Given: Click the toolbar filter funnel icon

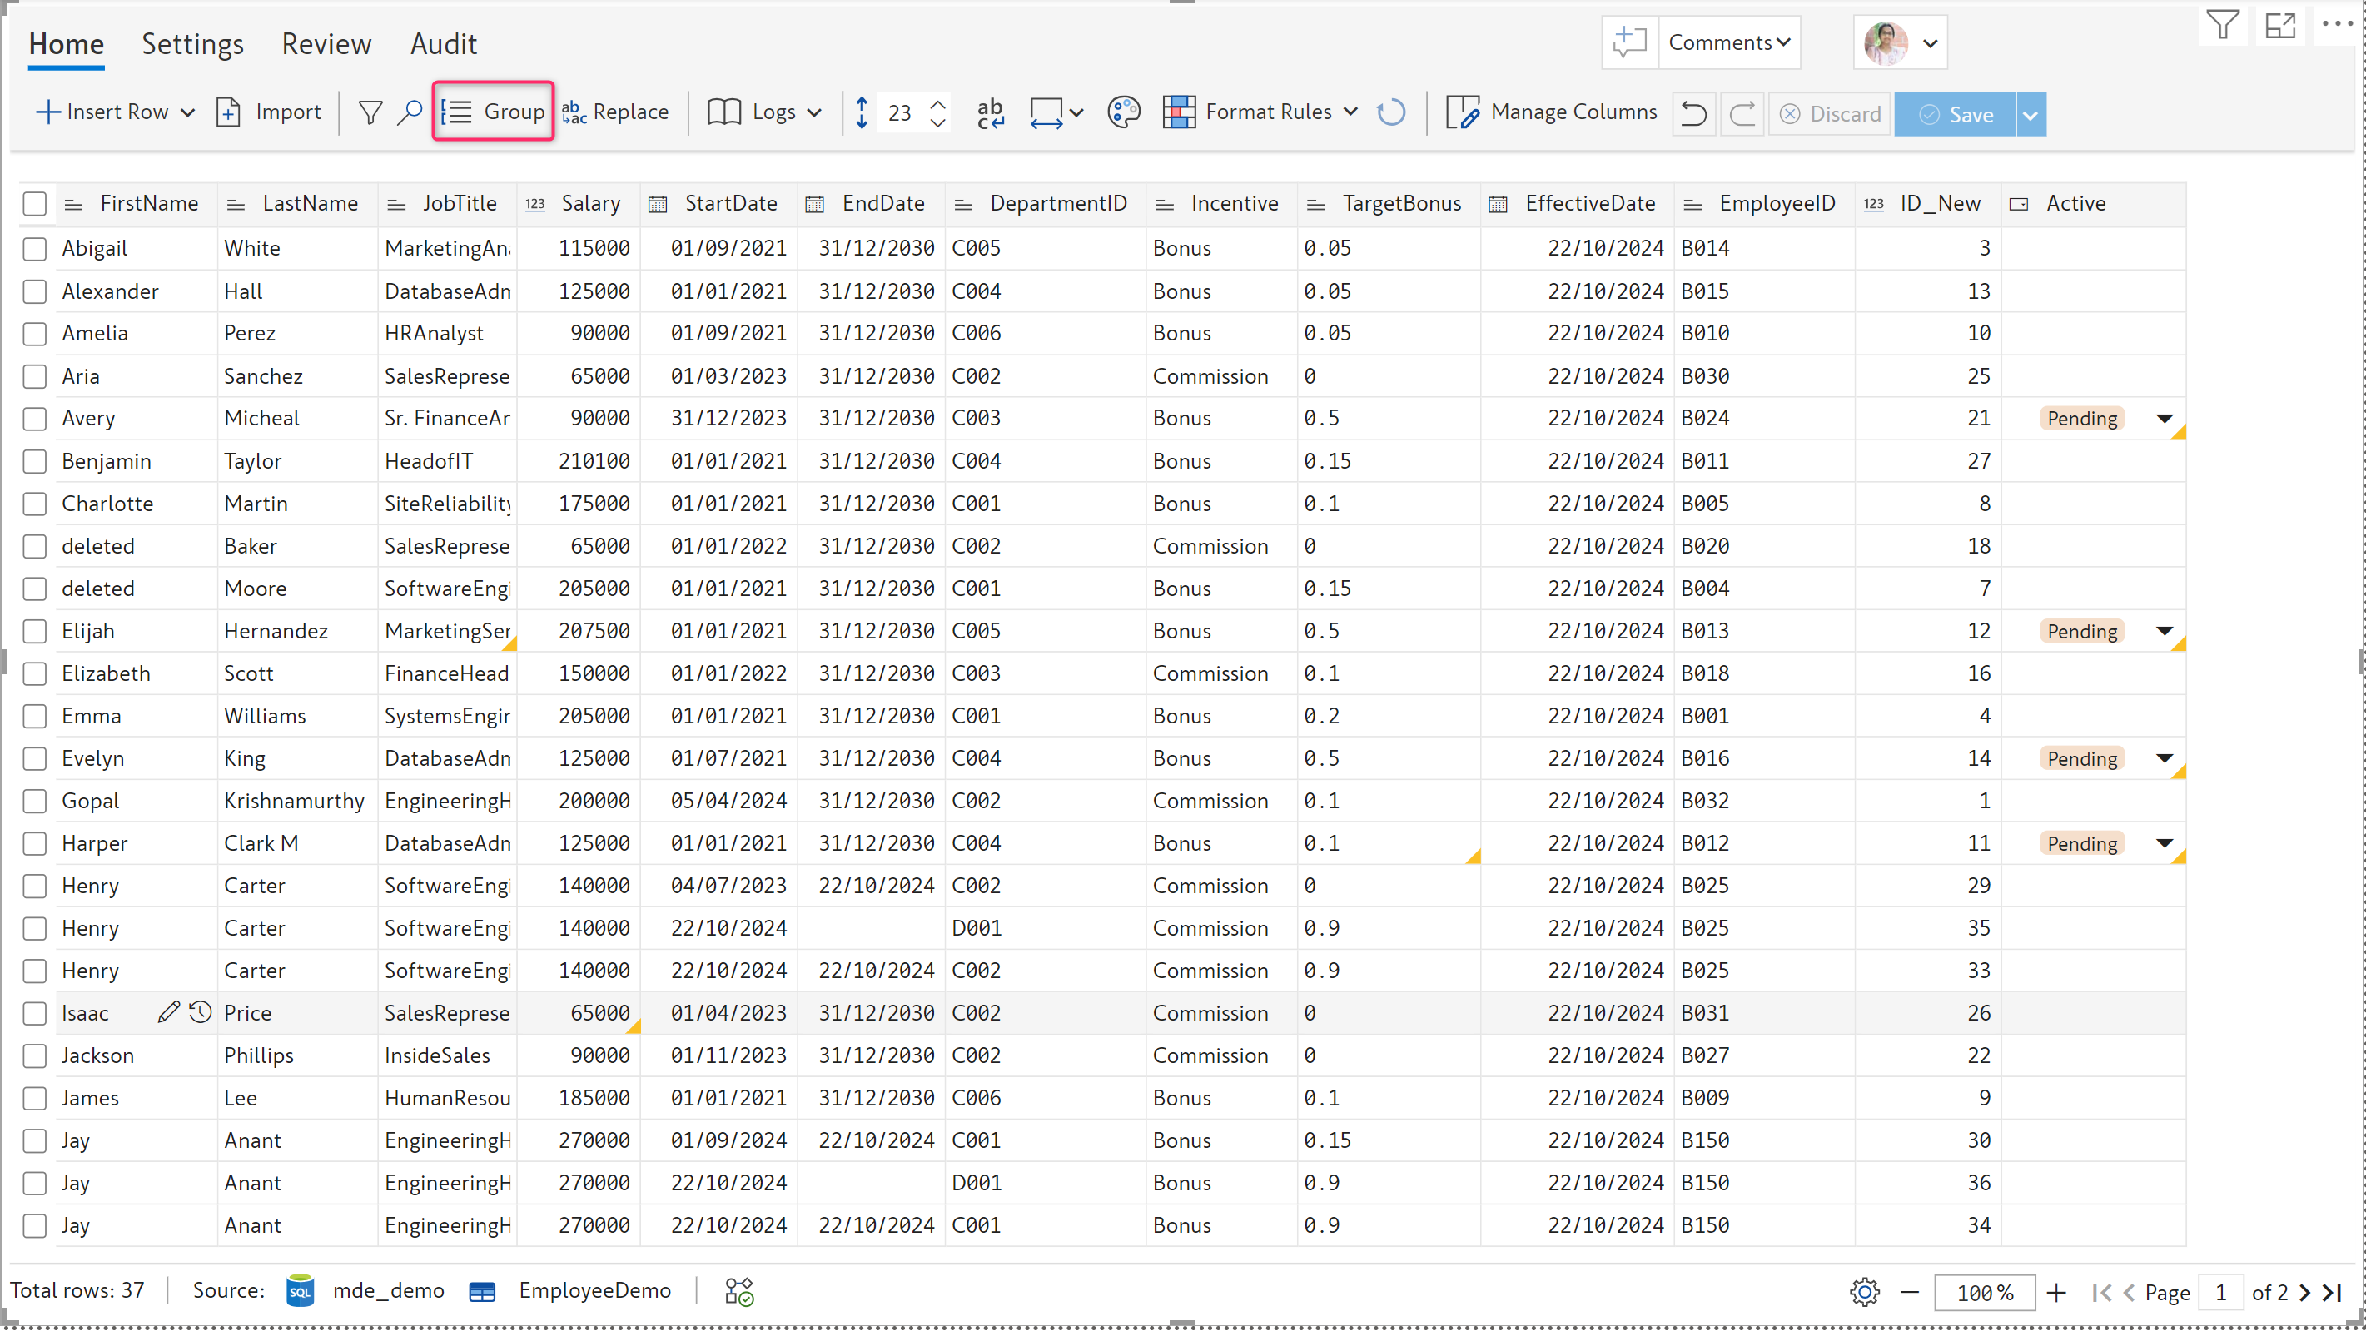Looking at the screenshot, I should (x=370, y=112).
